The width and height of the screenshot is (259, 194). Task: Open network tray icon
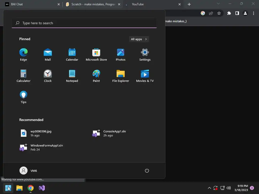[223, 188]
